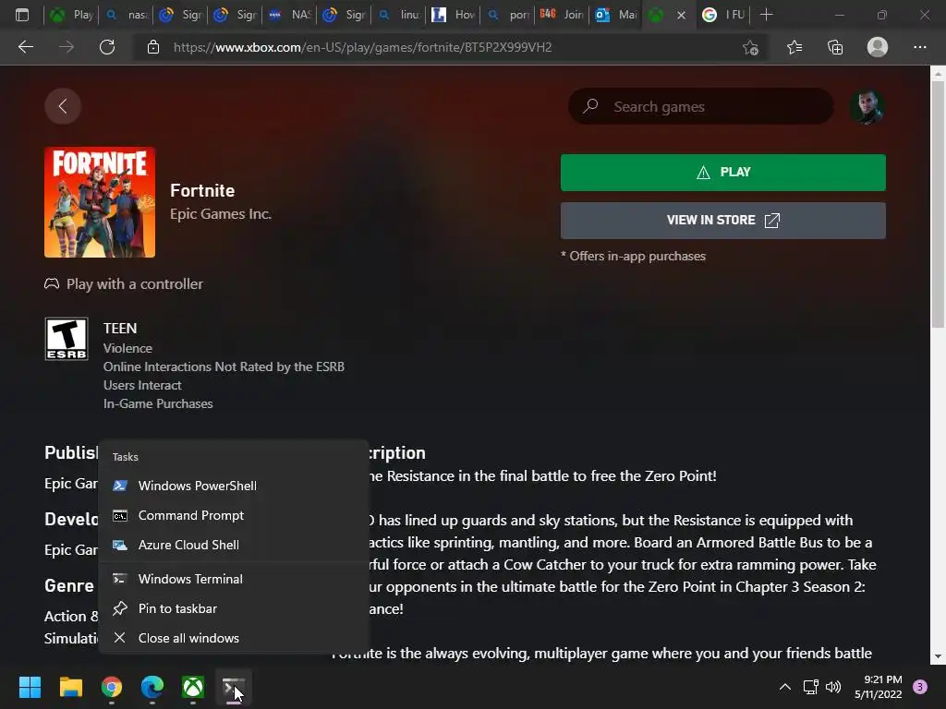Image resolution: width=946 pixels, height=709 pixels.
Task: Open the notification center badge
Action: tap(921, 687)
